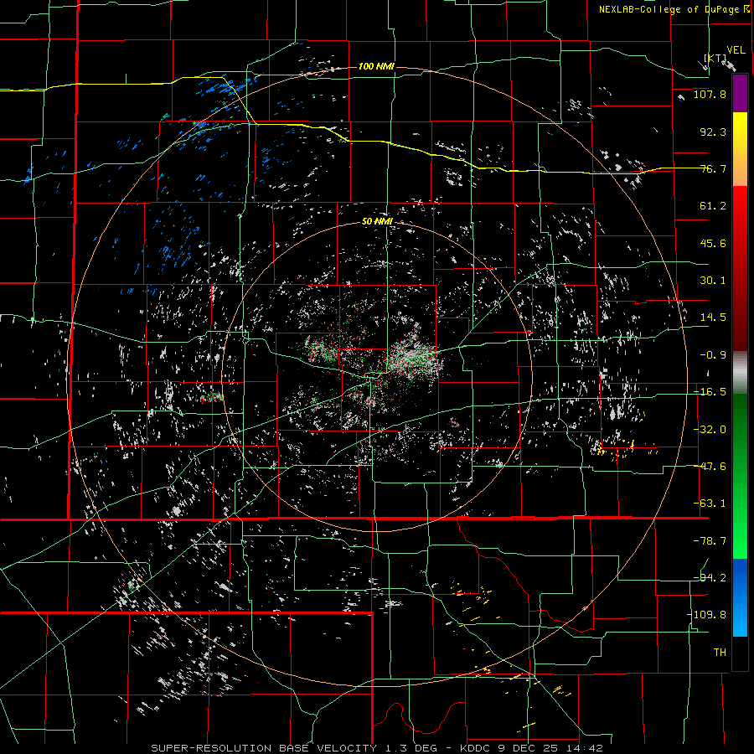
Task: Pick the purple segment of velocity color bar
Action: 740,94
